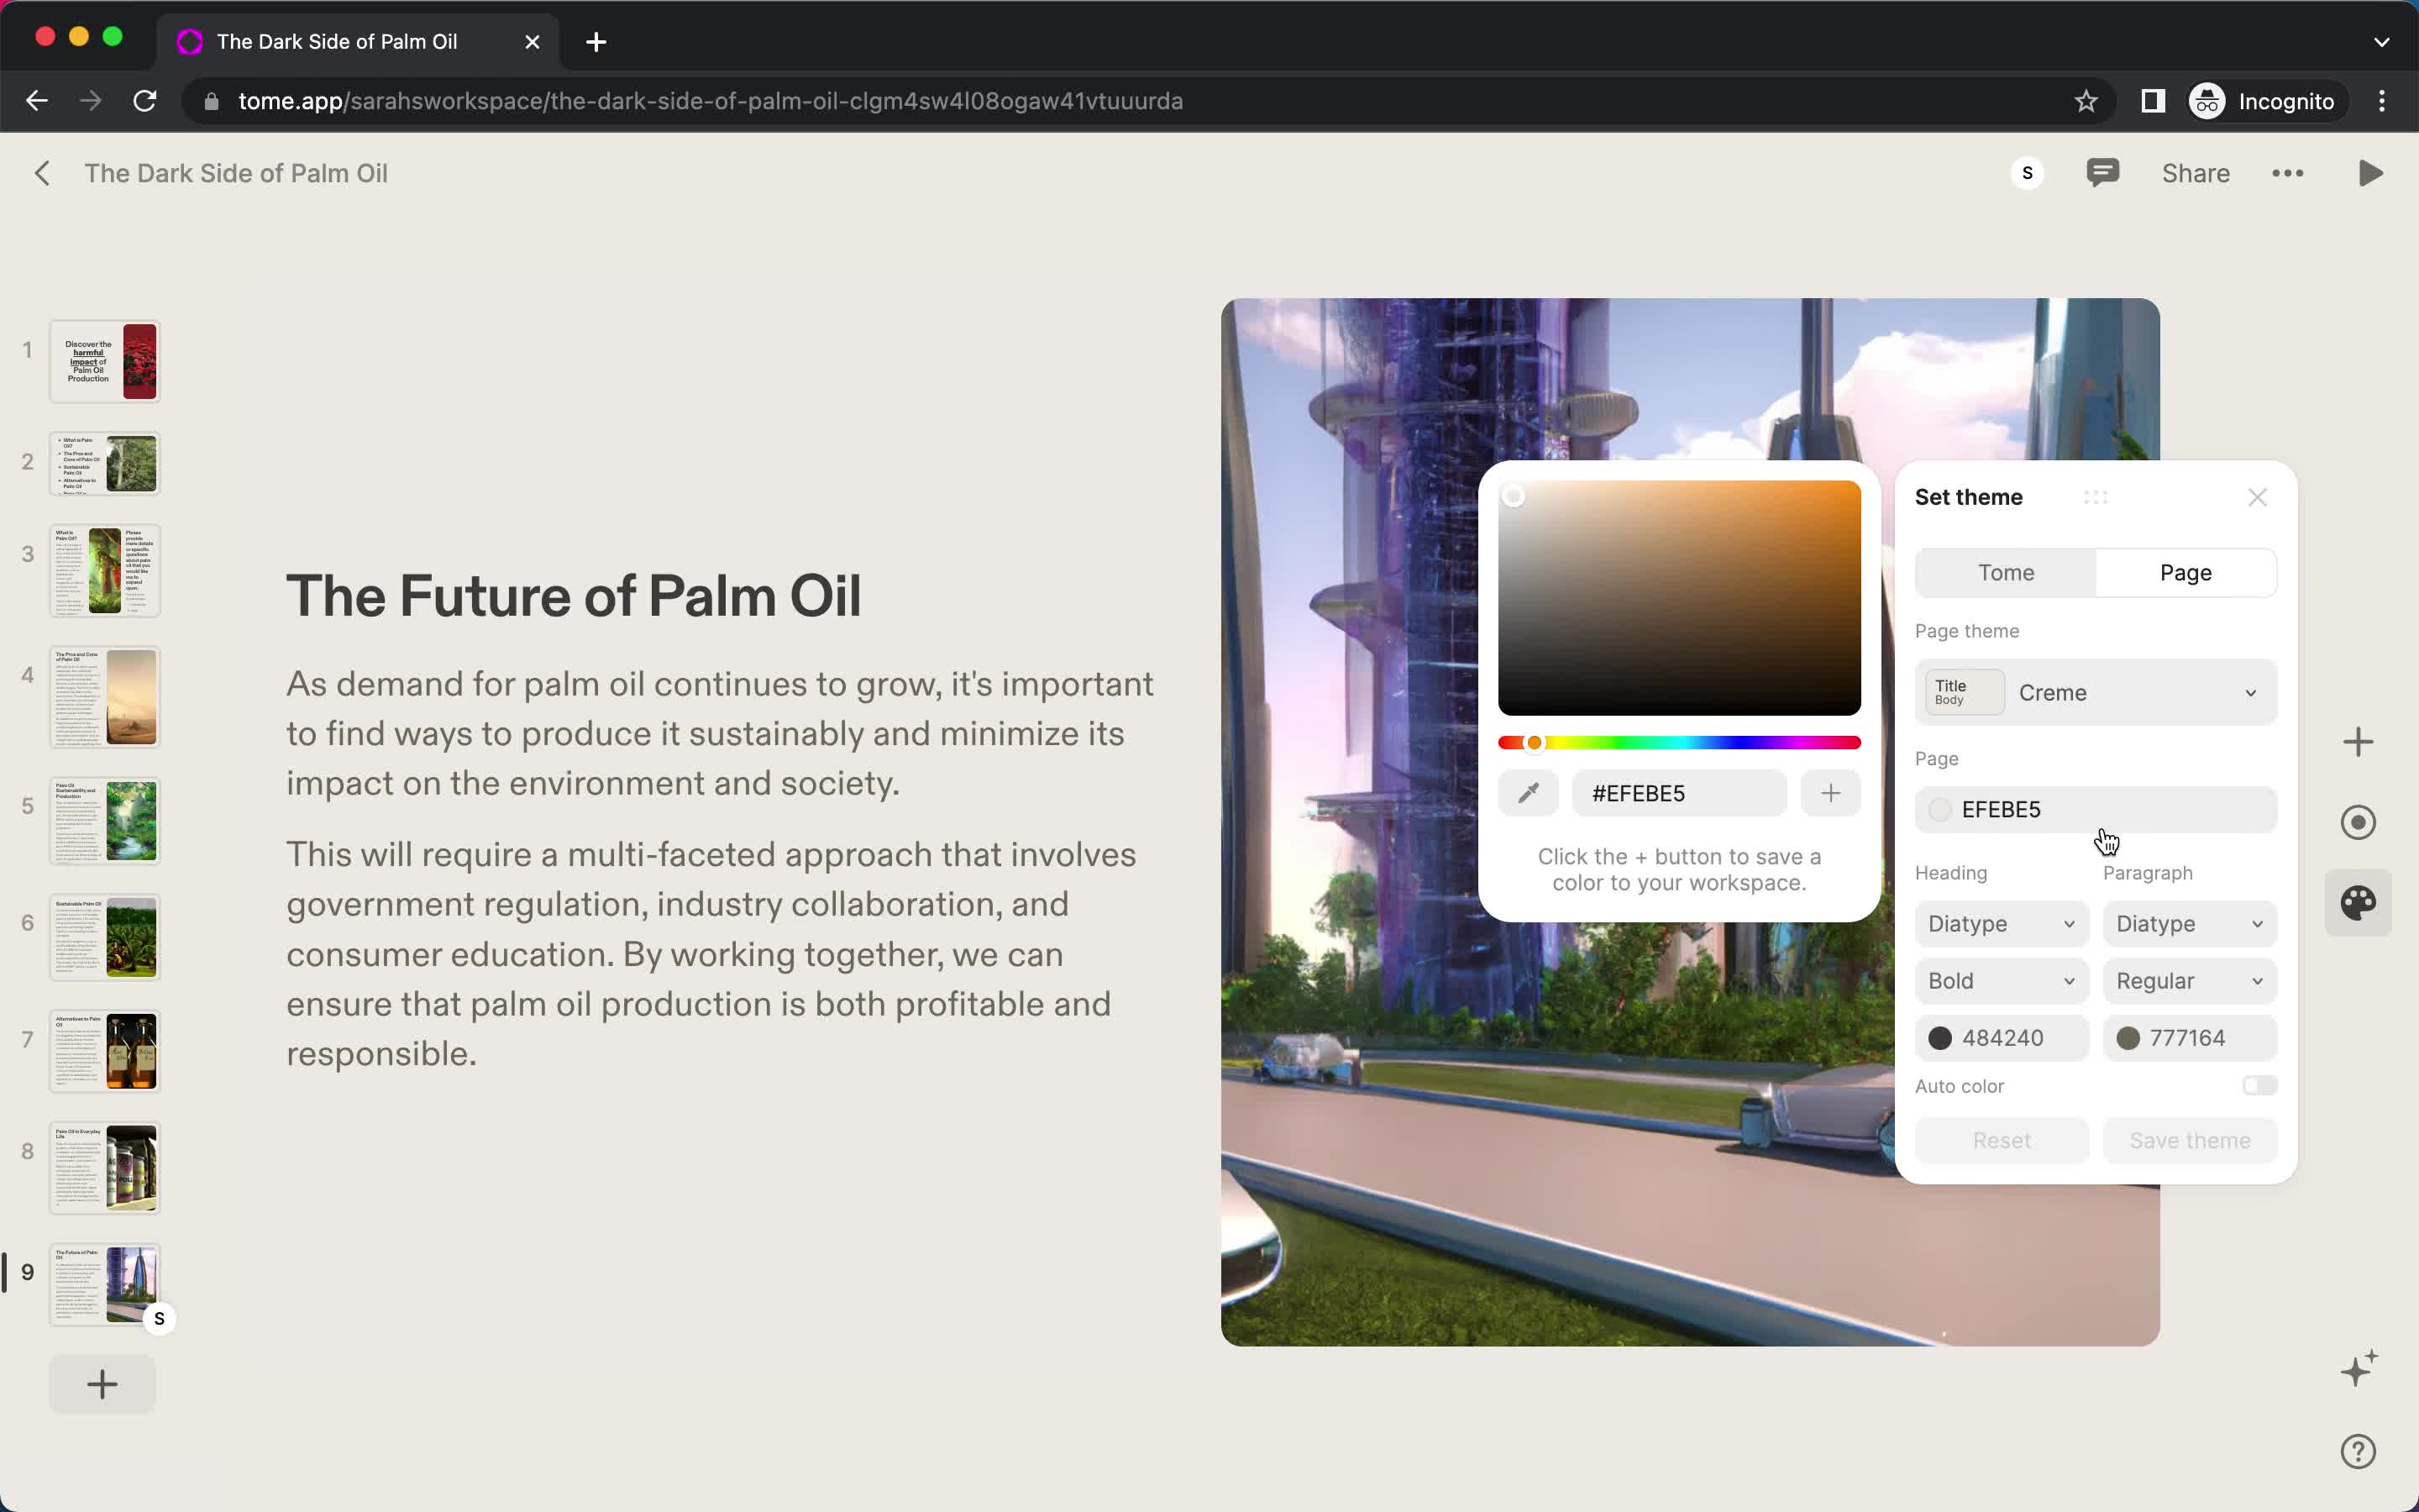Expand the Heading font Diatype dropdown
2419x1512 pixels.
click(2001, 923)
